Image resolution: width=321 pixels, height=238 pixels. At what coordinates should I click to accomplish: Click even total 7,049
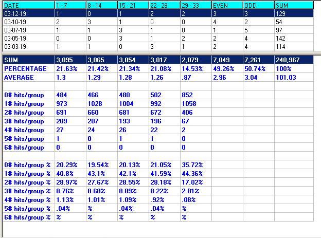coord(221,60)
